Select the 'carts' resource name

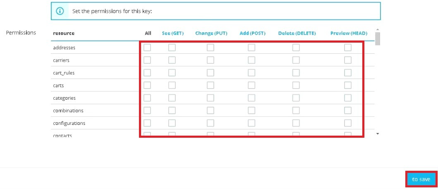click(x=58, y=86)
